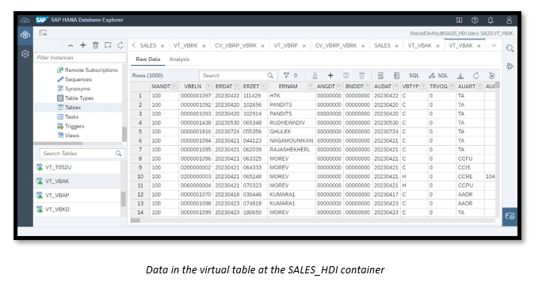Open the help question mark icon
The image size is (550, 290).
point(475,21)
